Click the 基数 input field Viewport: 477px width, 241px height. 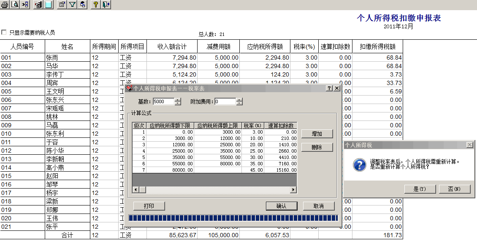(x=163, y=101)
